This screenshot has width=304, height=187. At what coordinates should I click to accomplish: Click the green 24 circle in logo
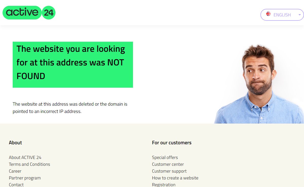point(48,13)
